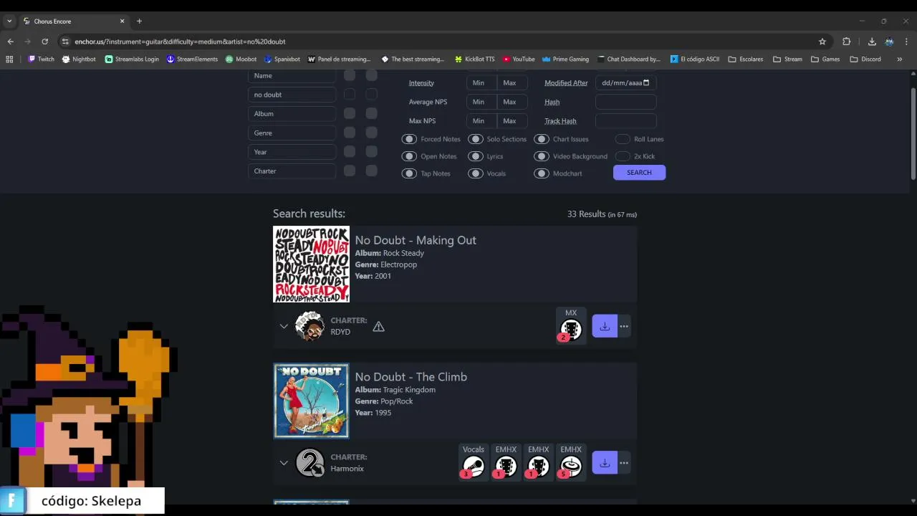Open the Streamlabs Login bookmark
The image size is (917, 516).
pyautogui.click(x=132, y=59)
